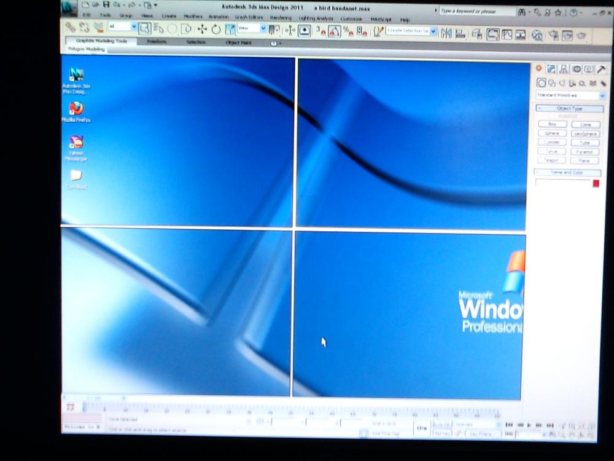The width and height of the screenshot is (614, 461).
Task: Click the Mirror tool icon
Action: pos(446,33)
